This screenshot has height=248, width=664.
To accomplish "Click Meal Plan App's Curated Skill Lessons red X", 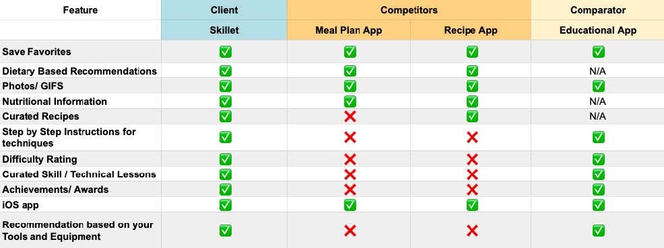I will [x=350, y=174].
